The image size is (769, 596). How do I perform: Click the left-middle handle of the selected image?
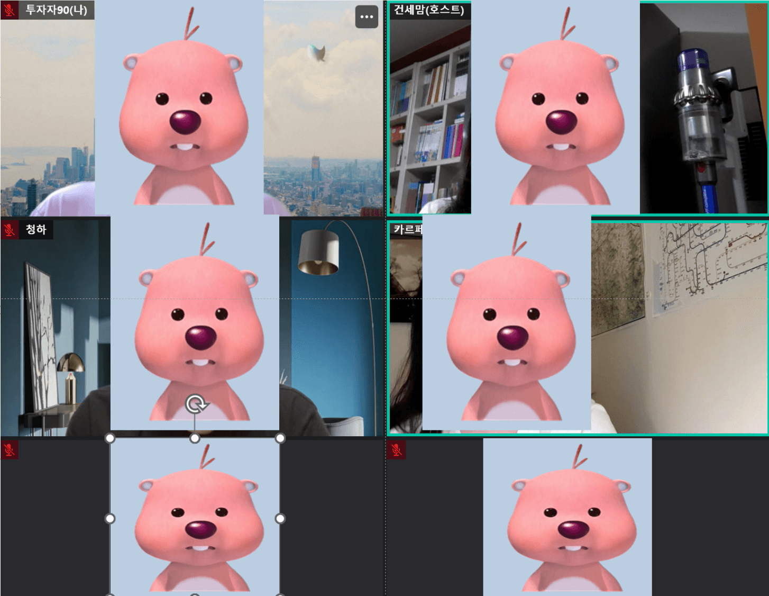[x=110, y=519]
